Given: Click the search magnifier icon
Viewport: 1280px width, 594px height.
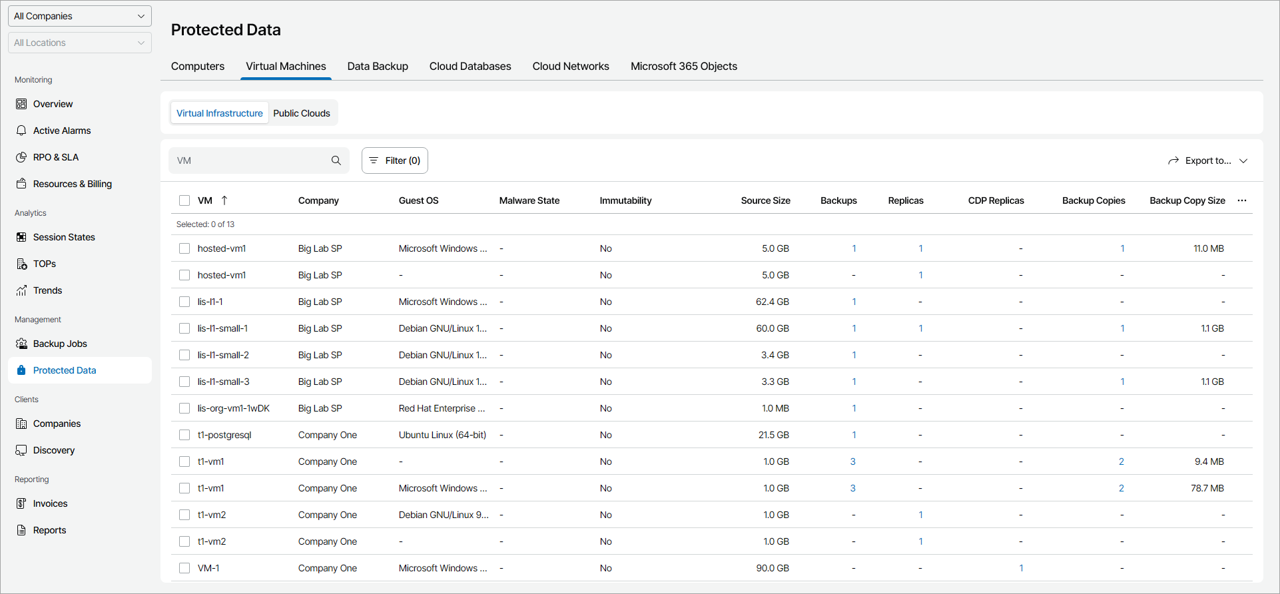Looking at the screenshot, I should [336, 160].
